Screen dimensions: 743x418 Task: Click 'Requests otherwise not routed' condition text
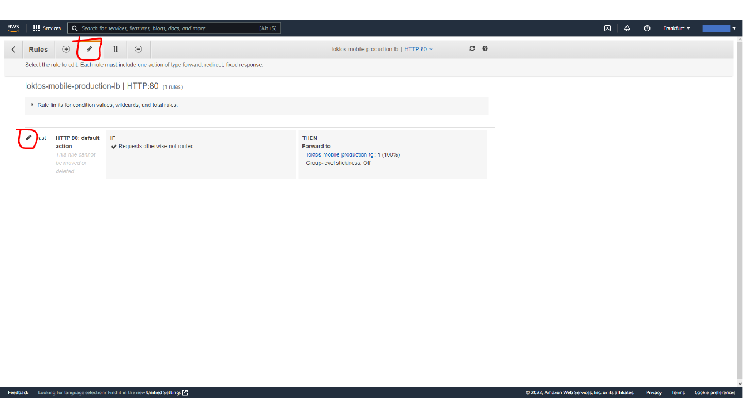tap(156, 147)
